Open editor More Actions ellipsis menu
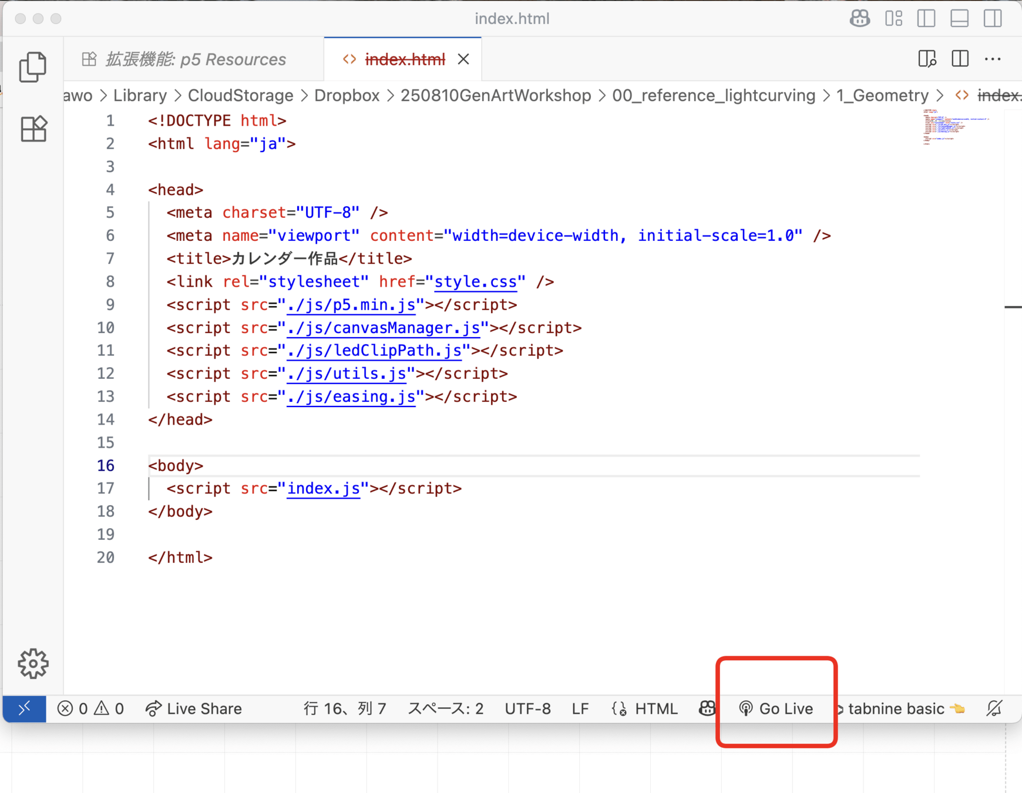The height and width of the screenshot is (793, 1022). tap(993, 59)
